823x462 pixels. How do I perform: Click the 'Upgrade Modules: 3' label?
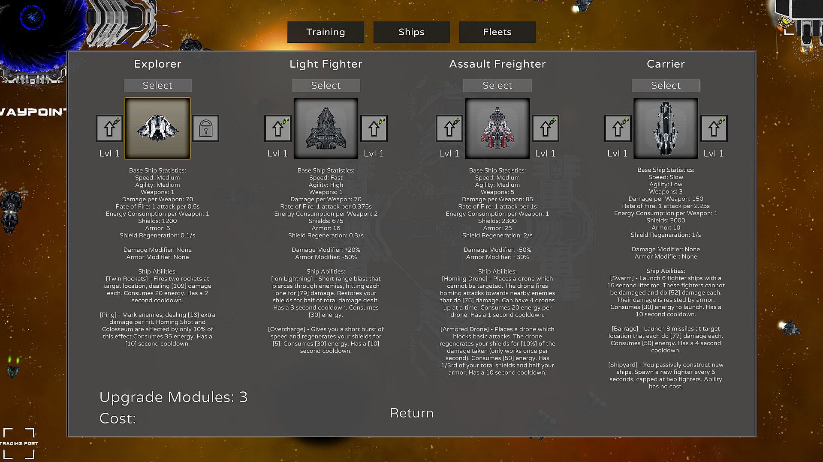tap(173, 397)
